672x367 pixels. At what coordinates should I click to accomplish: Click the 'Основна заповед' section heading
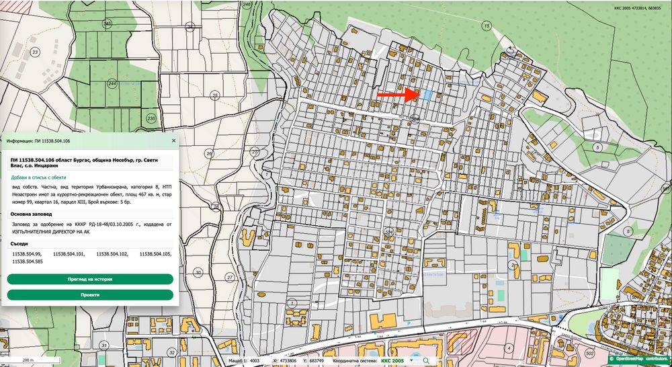coord(31,214)
